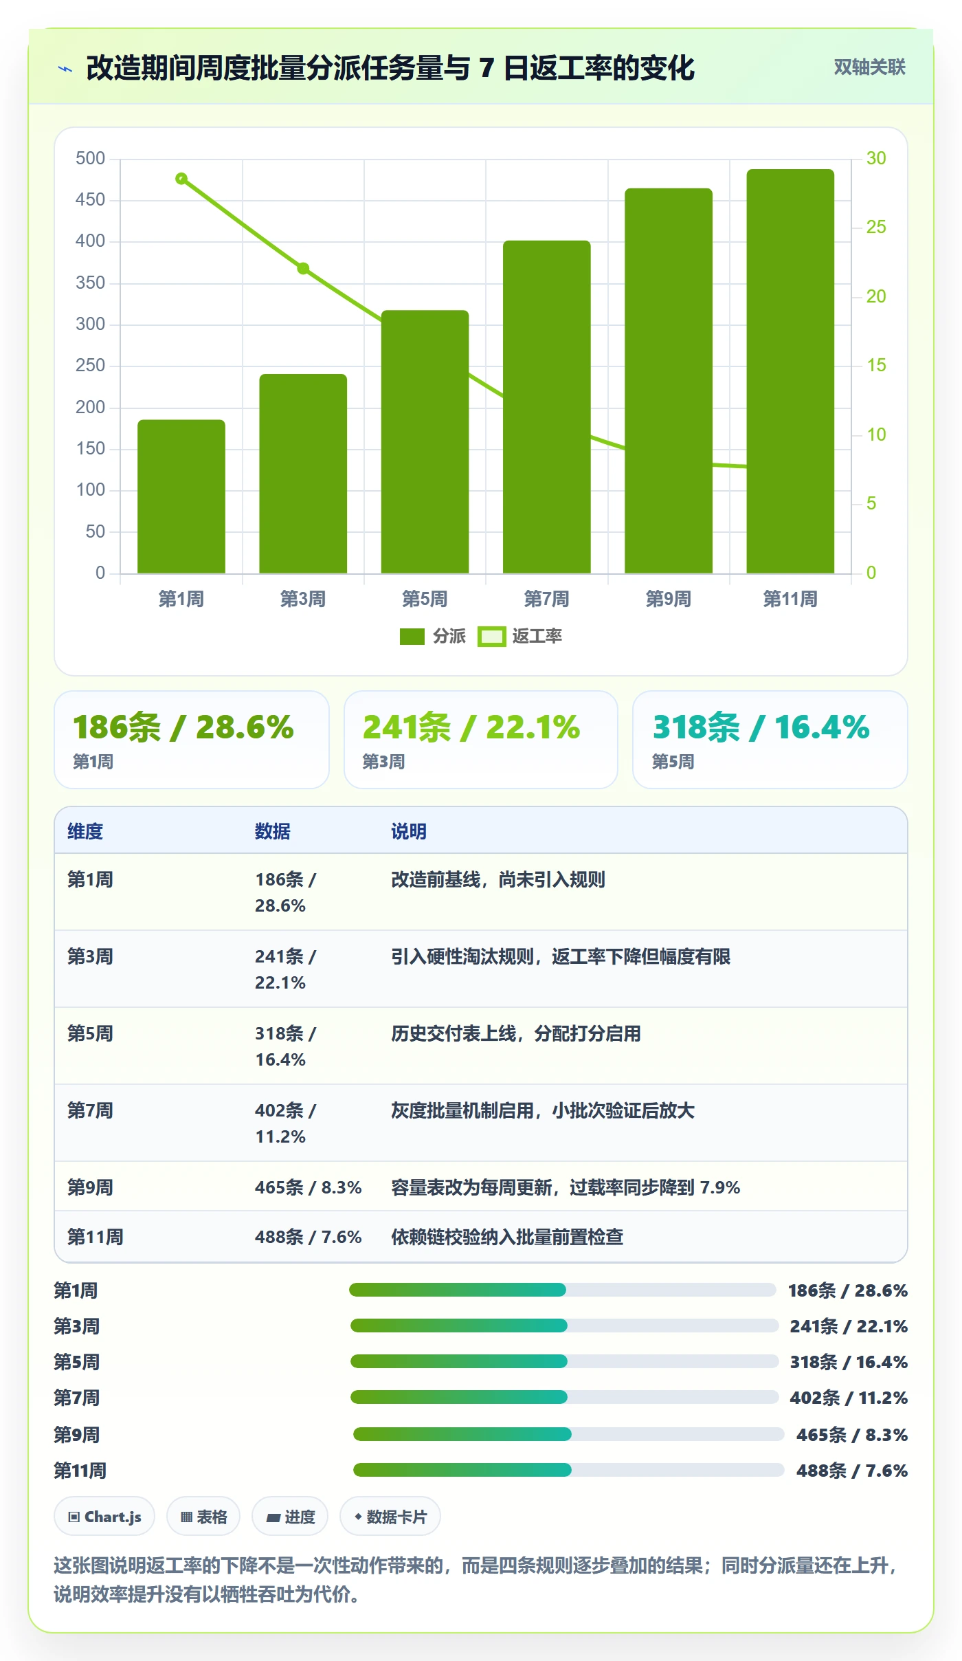Viewport: 962px width, 1661px height.
Task: Click the 第1周 line point on chart
Action: coord(181,179)
